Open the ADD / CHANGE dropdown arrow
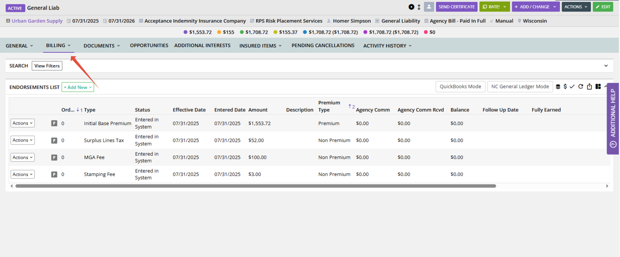This screenshot has width=620, height=257. tap(555, 7)
